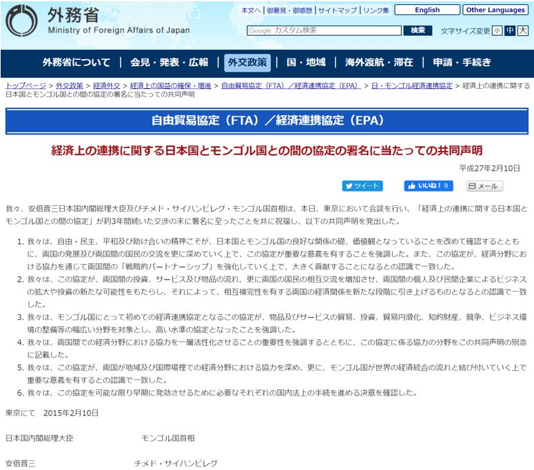Screen dimensions: 534x470
Task: Switch site to English
Action: (x=427, y=10)
